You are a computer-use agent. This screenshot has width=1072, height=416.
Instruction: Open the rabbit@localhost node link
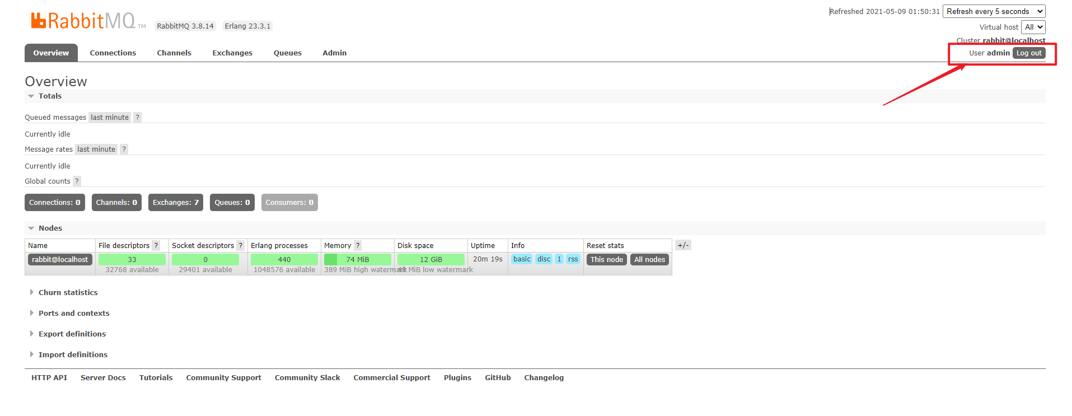[x=60, y=259]
